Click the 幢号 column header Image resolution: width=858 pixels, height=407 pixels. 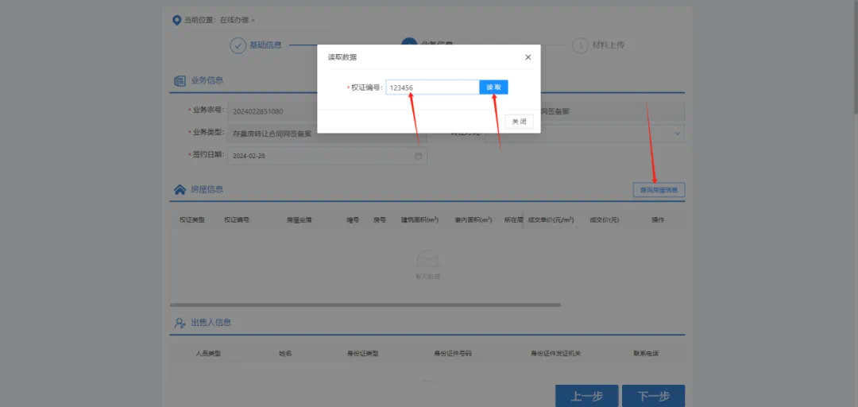click(x=353, y=219)
